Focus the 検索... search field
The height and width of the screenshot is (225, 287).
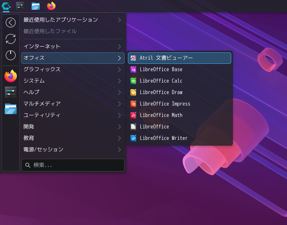73,165
